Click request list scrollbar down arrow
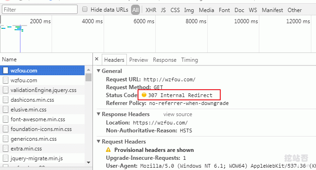The height and width of the screenshot is (170, 316). click(x=88, y=163)
